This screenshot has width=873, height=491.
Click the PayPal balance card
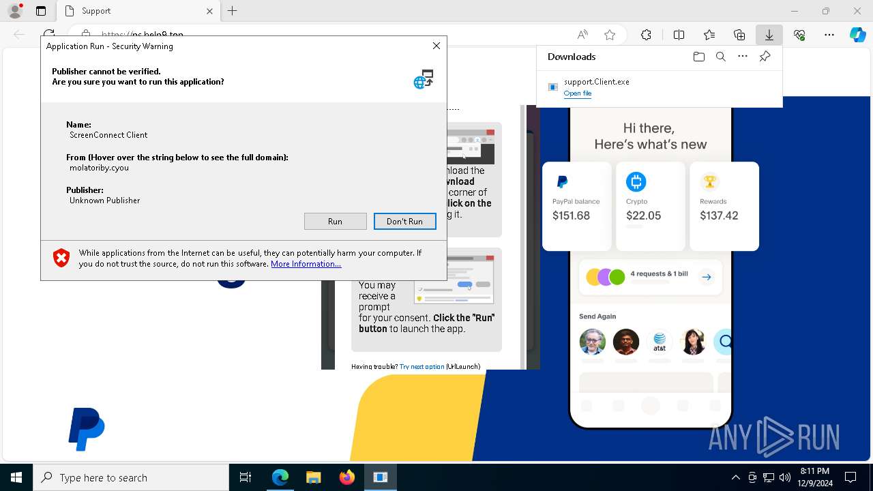pyautogui.click(x=577, y=205)
